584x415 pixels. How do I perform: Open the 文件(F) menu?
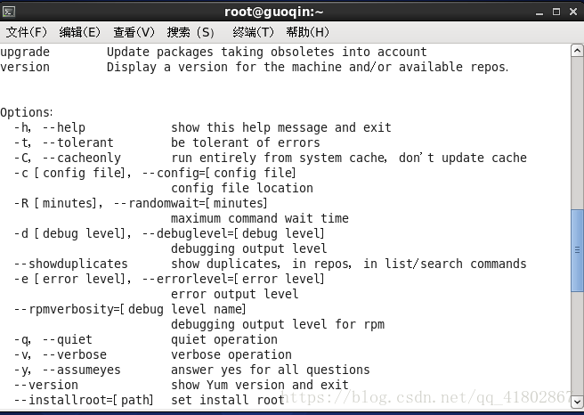27,32
